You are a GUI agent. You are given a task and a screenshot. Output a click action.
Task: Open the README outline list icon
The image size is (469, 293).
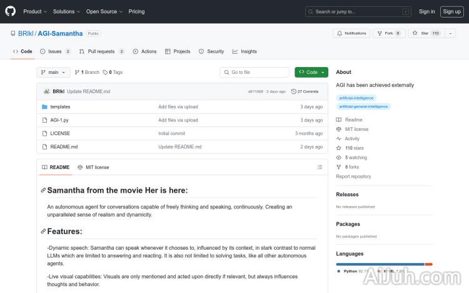pos(320,167)
